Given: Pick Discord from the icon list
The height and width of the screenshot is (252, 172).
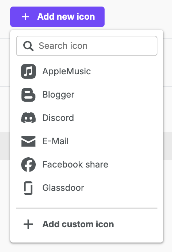Looking at the screenshot, I should (87, 118).
